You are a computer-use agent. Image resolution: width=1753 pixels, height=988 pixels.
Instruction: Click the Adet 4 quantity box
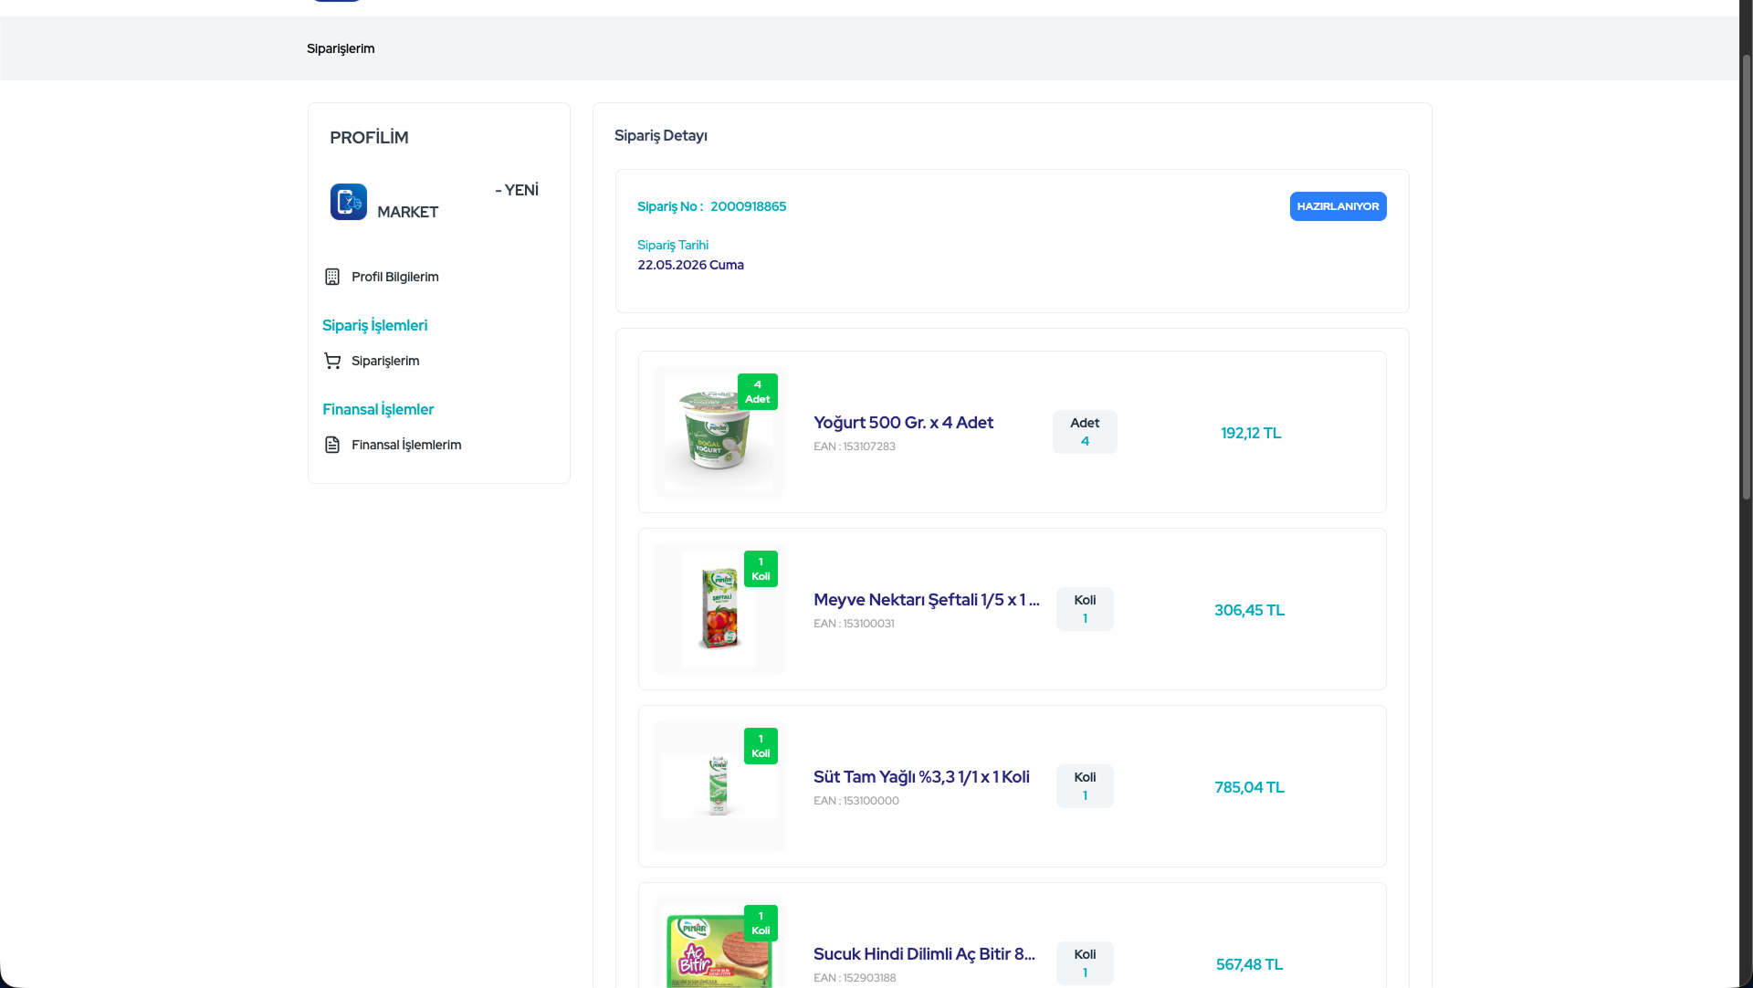(x=1085, y=432)
